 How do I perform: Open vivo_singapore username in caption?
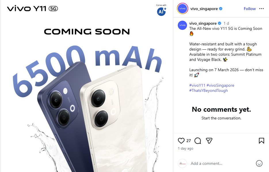coord(203,23)
